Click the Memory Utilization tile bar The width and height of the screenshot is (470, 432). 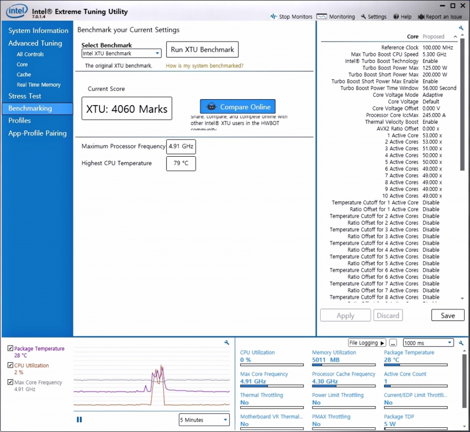(x=344, y=365)
